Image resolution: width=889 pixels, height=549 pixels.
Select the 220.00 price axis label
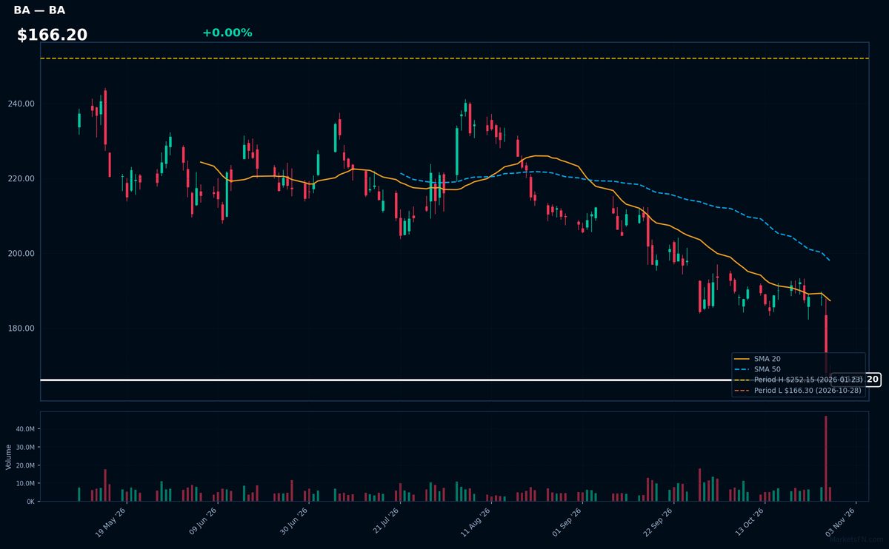[x=21, y=178]
